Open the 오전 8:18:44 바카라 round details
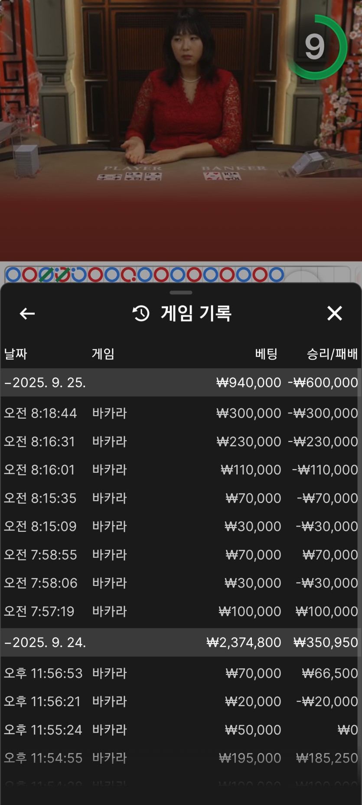Viewport: 362px width, 805px height. (x=181, y=413)
